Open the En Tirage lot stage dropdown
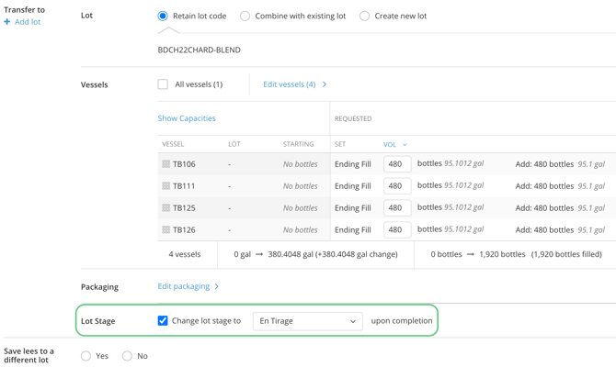 (x=308, y=321)
